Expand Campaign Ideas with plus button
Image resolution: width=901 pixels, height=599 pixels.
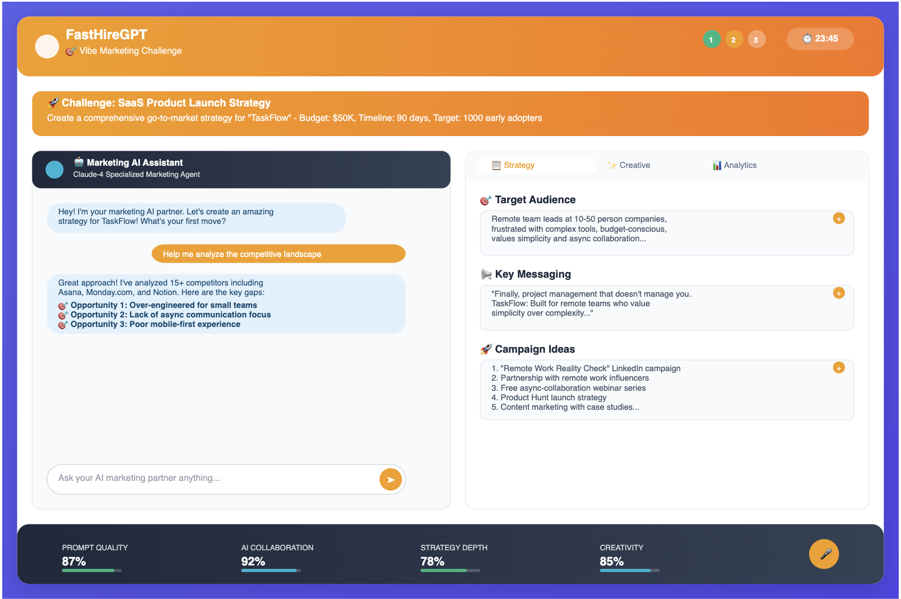tap(838, 368)
